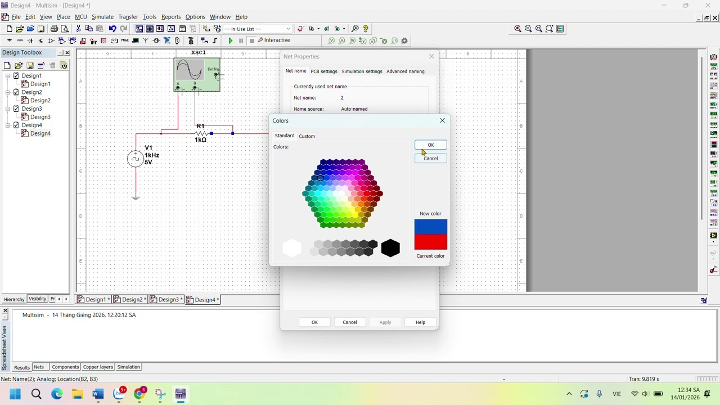
Task: Click Help in Net Properties dialog
Action: tap(420, 322)
